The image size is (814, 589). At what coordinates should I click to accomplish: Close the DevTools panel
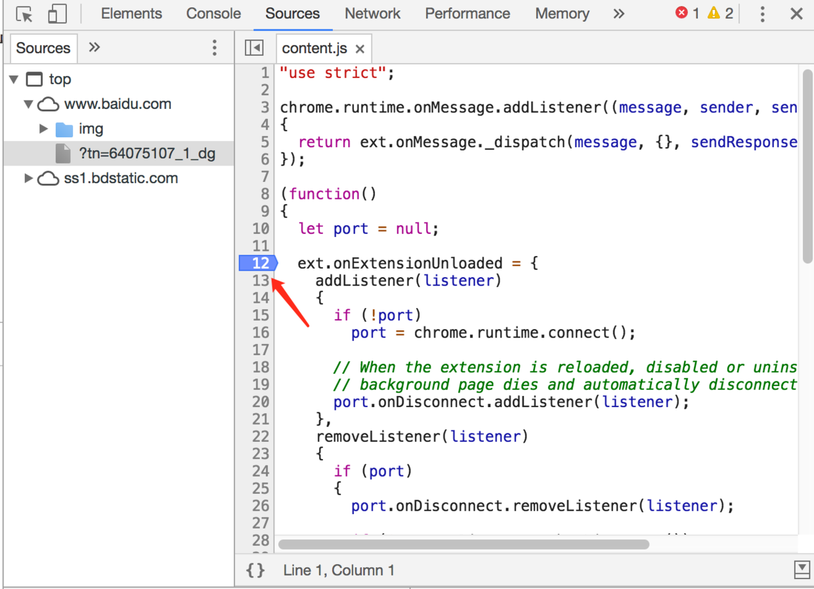pyautogui.click(x=796, y=14)
